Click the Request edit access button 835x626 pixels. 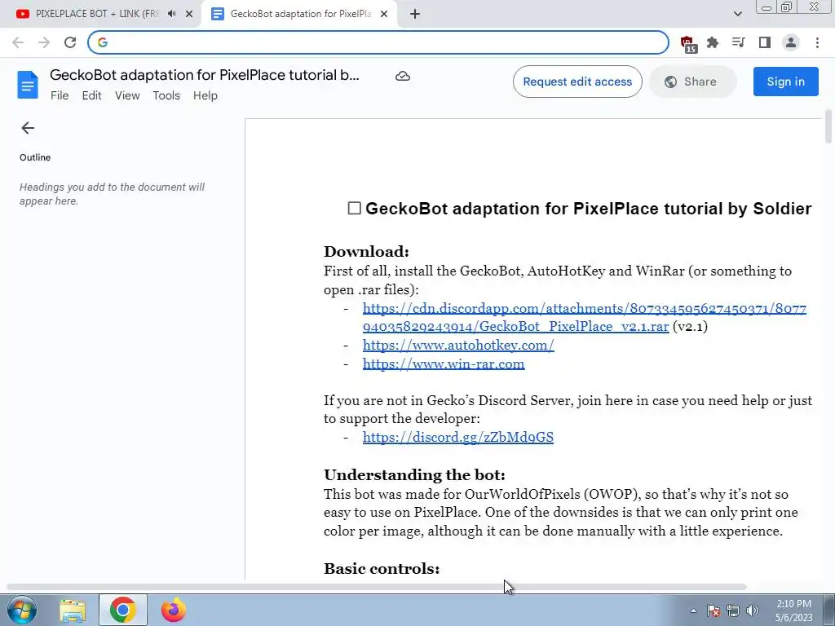click(577, 82)
